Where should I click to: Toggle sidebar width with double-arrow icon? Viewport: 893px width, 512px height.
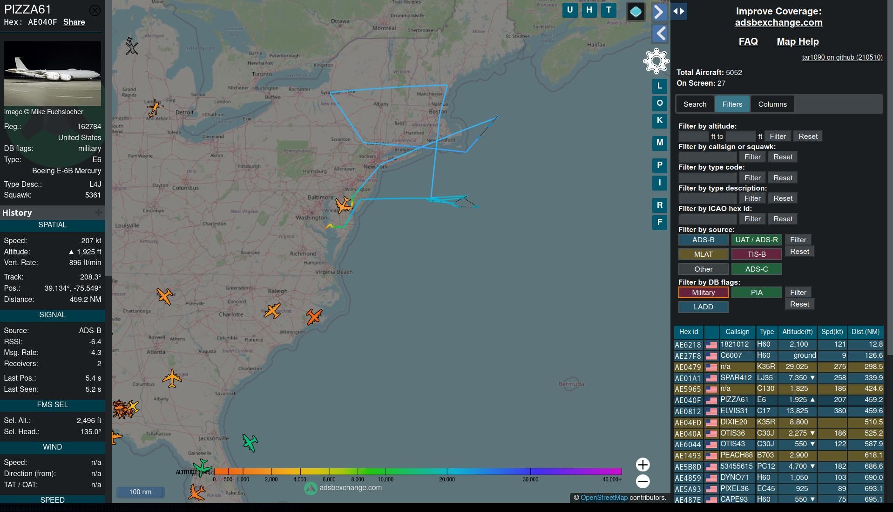click(679, 11)
